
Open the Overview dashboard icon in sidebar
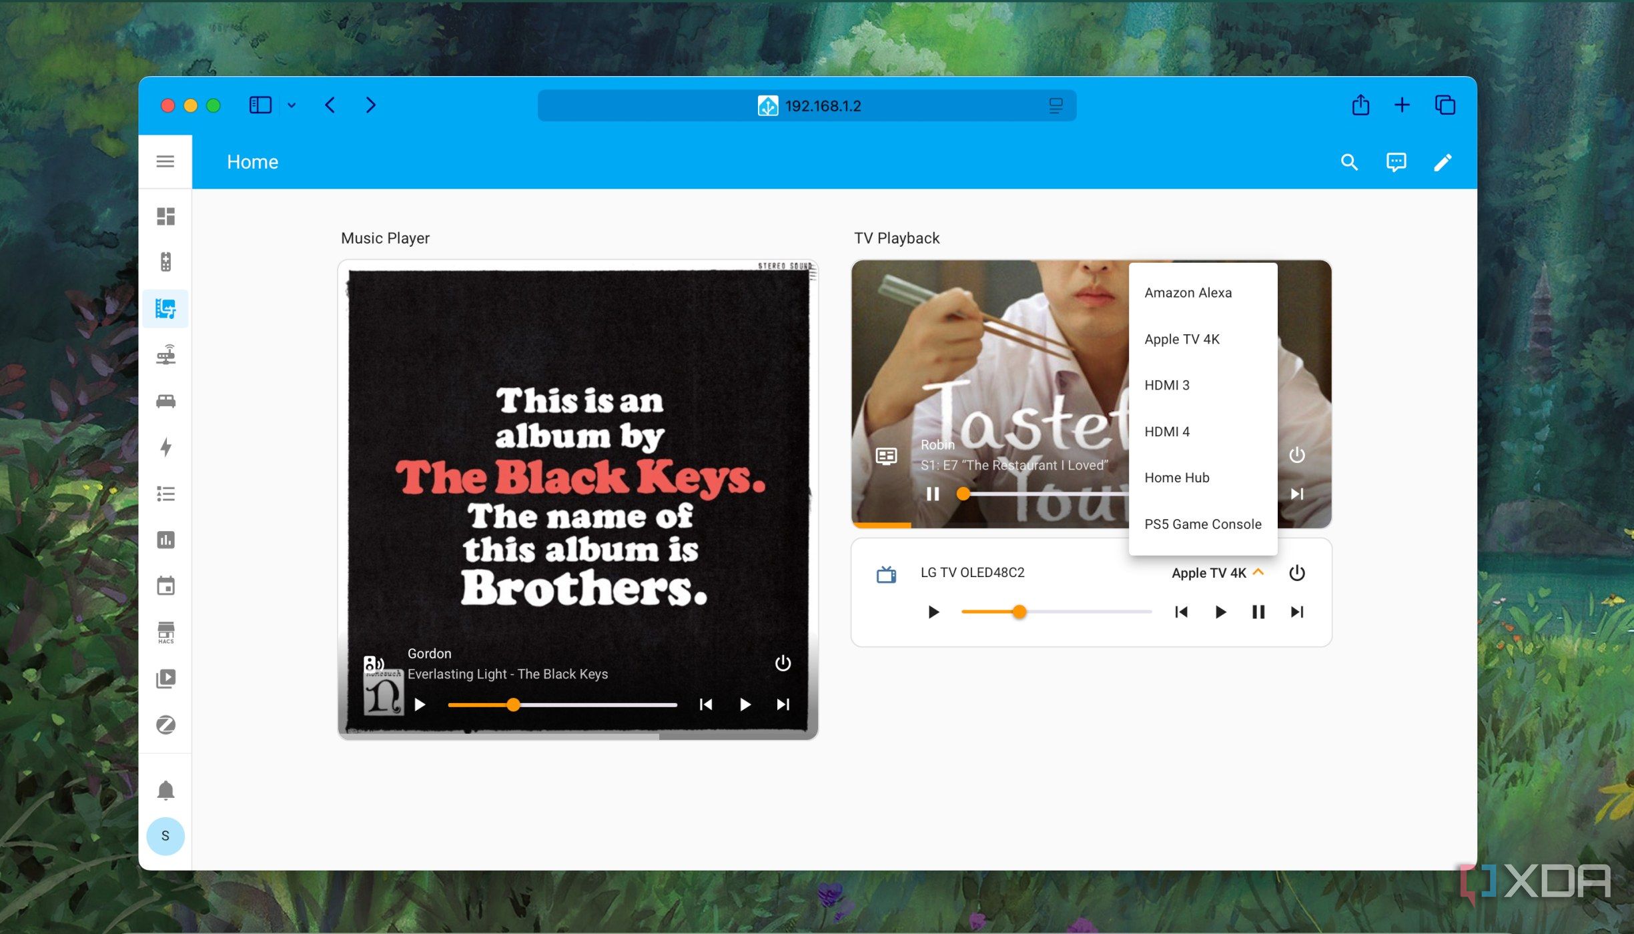[x=165, y=216]
